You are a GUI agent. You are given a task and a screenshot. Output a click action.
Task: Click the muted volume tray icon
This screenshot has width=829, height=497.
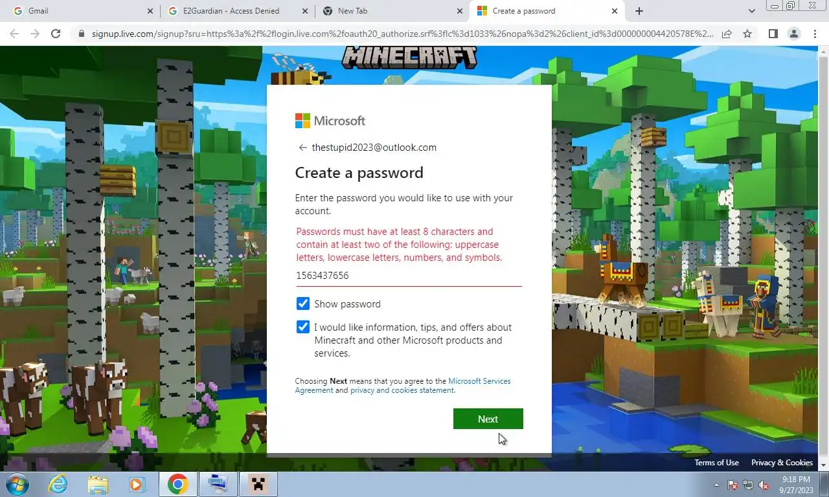tap(764, 485)
